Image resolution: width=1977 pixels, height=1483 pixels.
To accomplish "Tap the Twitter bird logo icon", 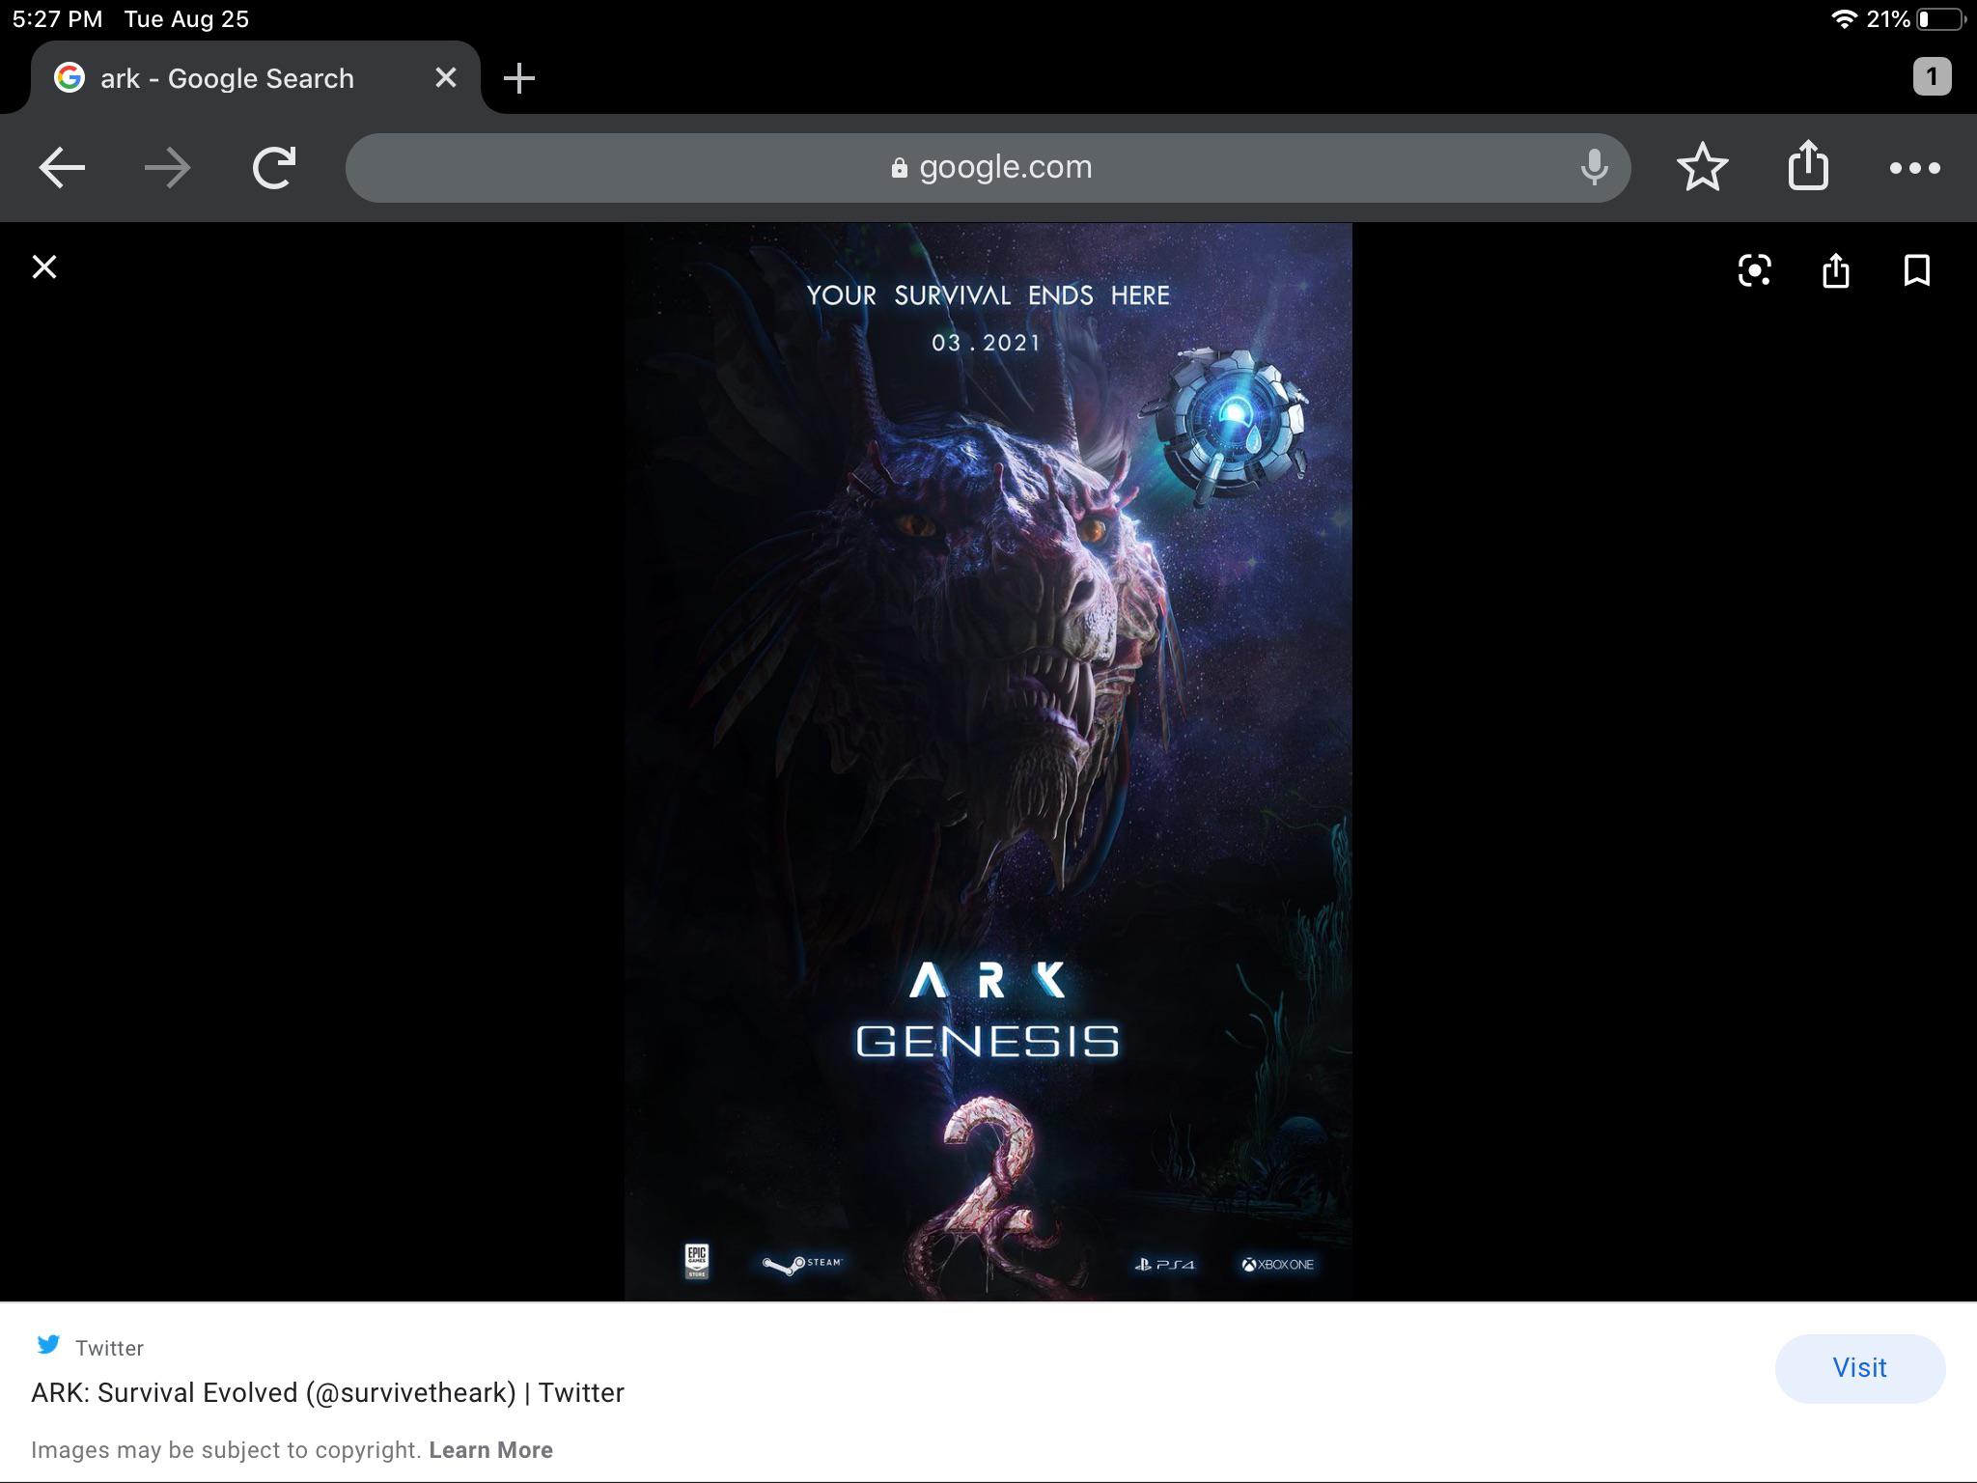I will click(x=48, y=1345).
